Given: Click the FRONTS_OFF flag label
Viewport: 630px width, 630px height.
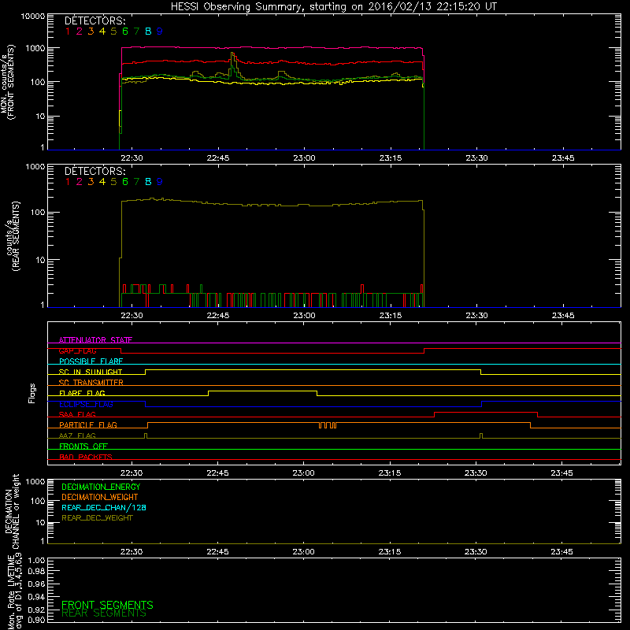Looking at the screenshot, I should click(83, 446).
